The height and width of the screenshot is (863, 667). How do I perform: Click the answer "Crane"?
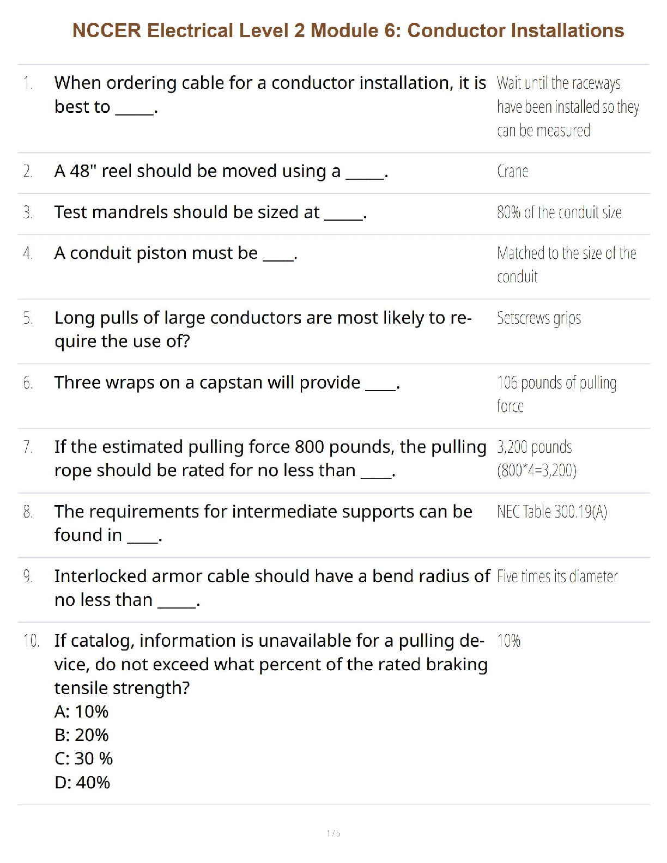point(512,172)
